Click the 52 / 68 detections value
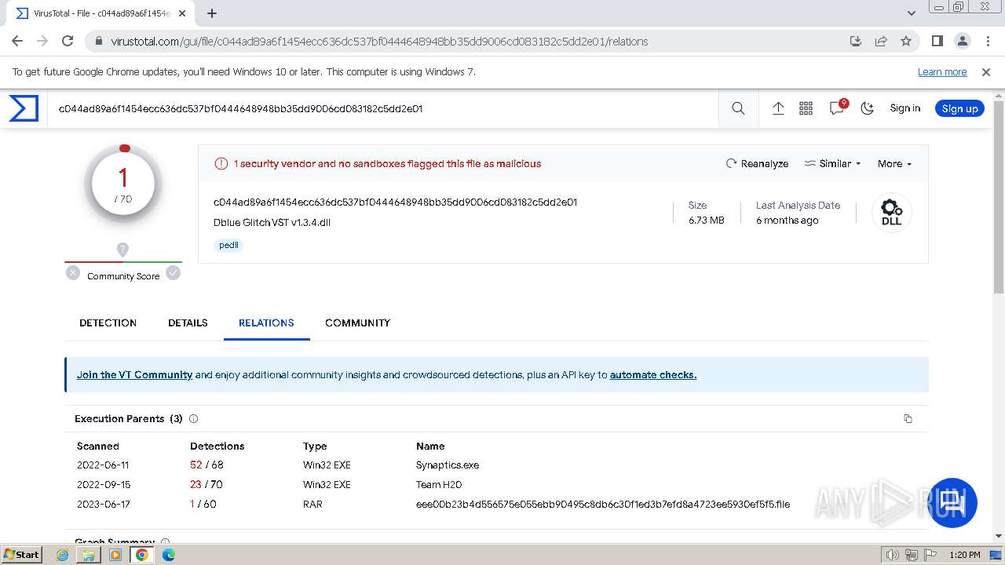 click(206, 465)
